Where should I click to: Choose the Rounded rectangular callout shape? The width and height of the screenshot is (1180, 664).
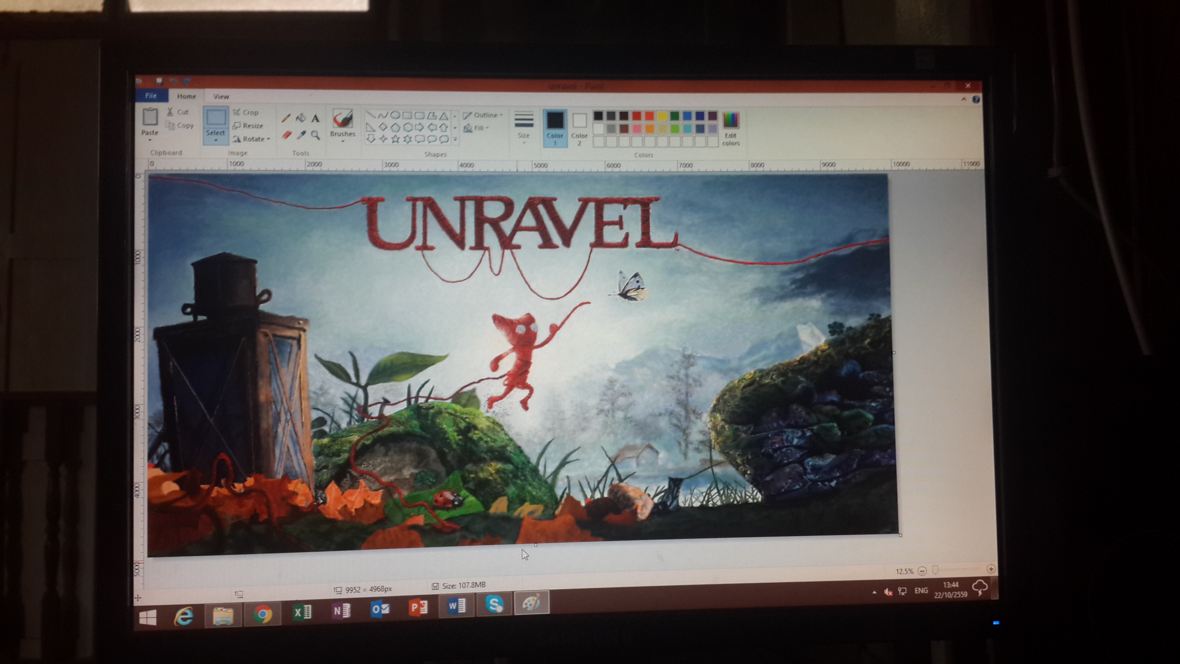pos(419,139)
